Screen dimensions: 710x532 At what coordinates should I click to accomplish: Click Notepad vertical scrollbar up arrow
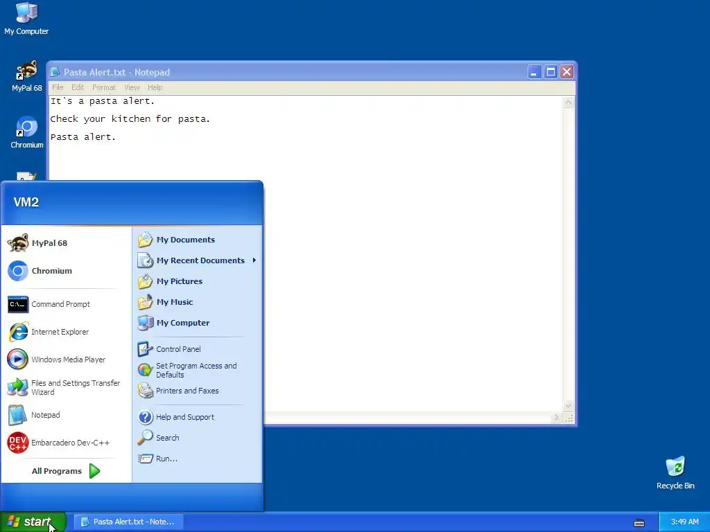coord(569,103)
